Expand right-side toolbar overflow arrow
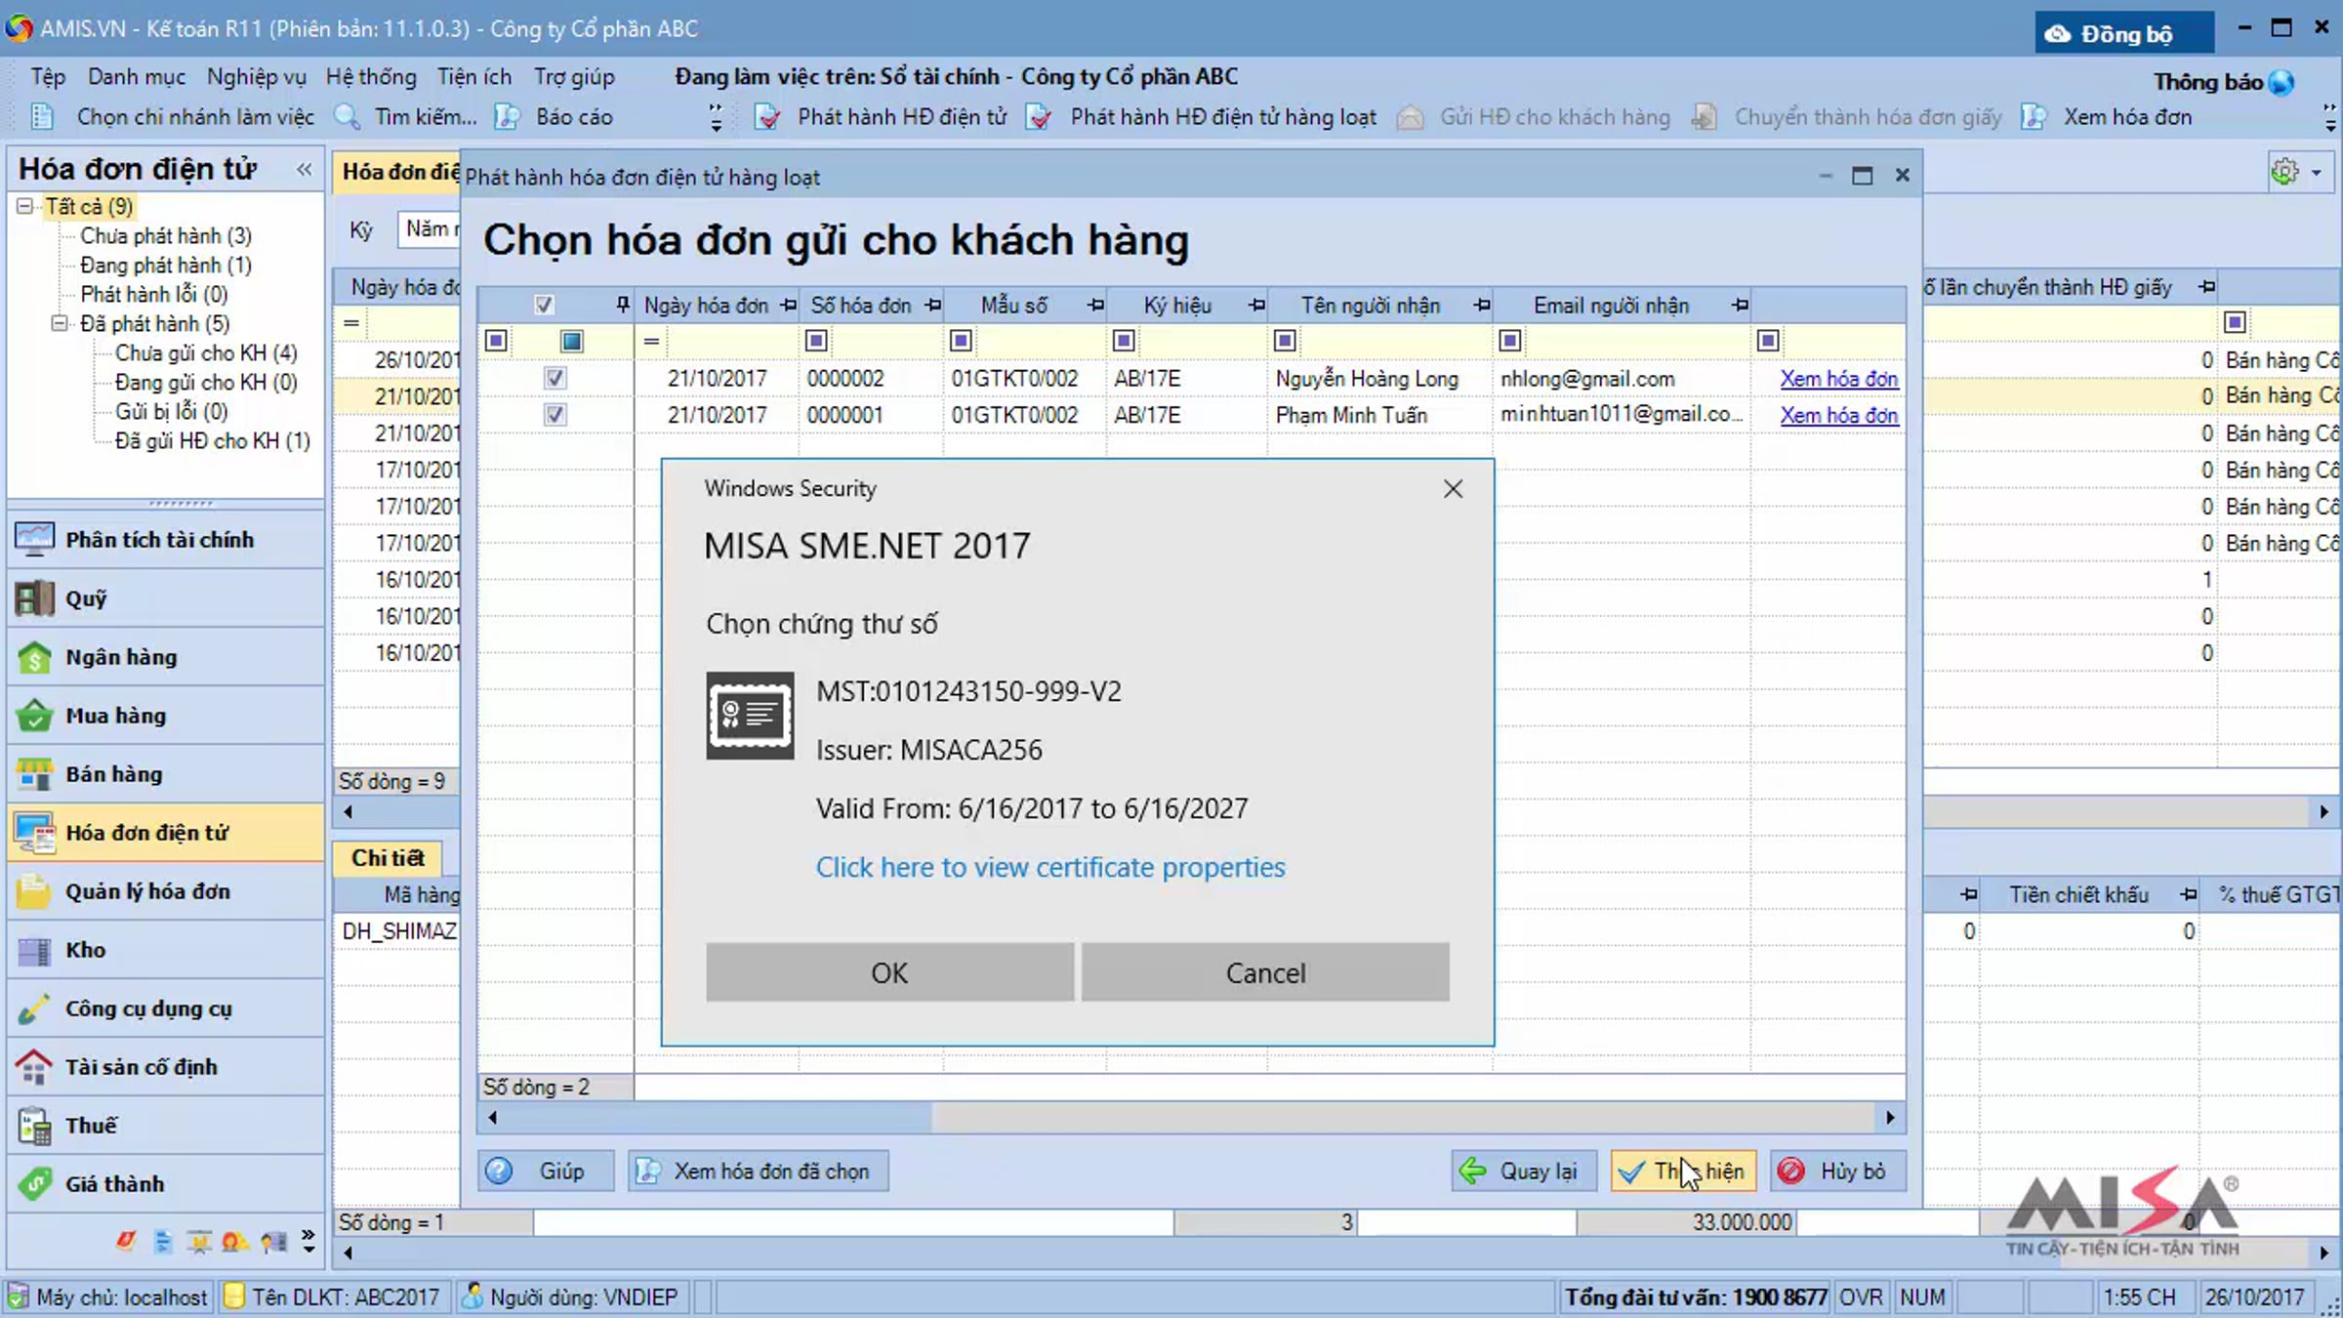The image size is (2343, 1318). pos(2329,117)
